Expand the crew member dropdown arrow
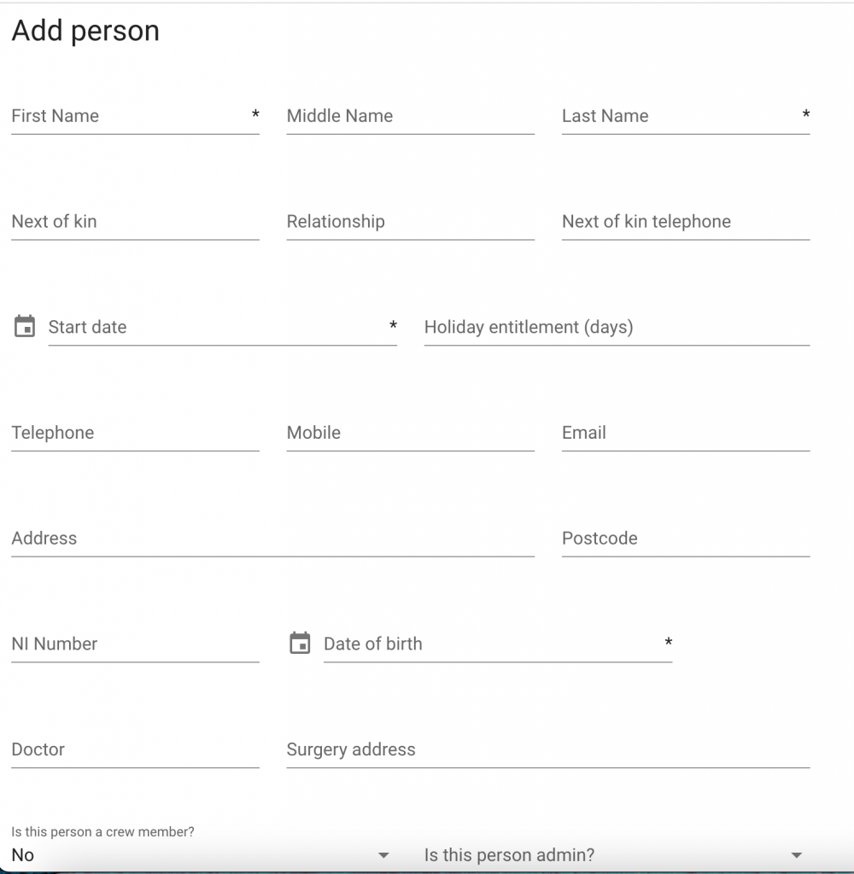854x874 pixels. coord(383,855)
